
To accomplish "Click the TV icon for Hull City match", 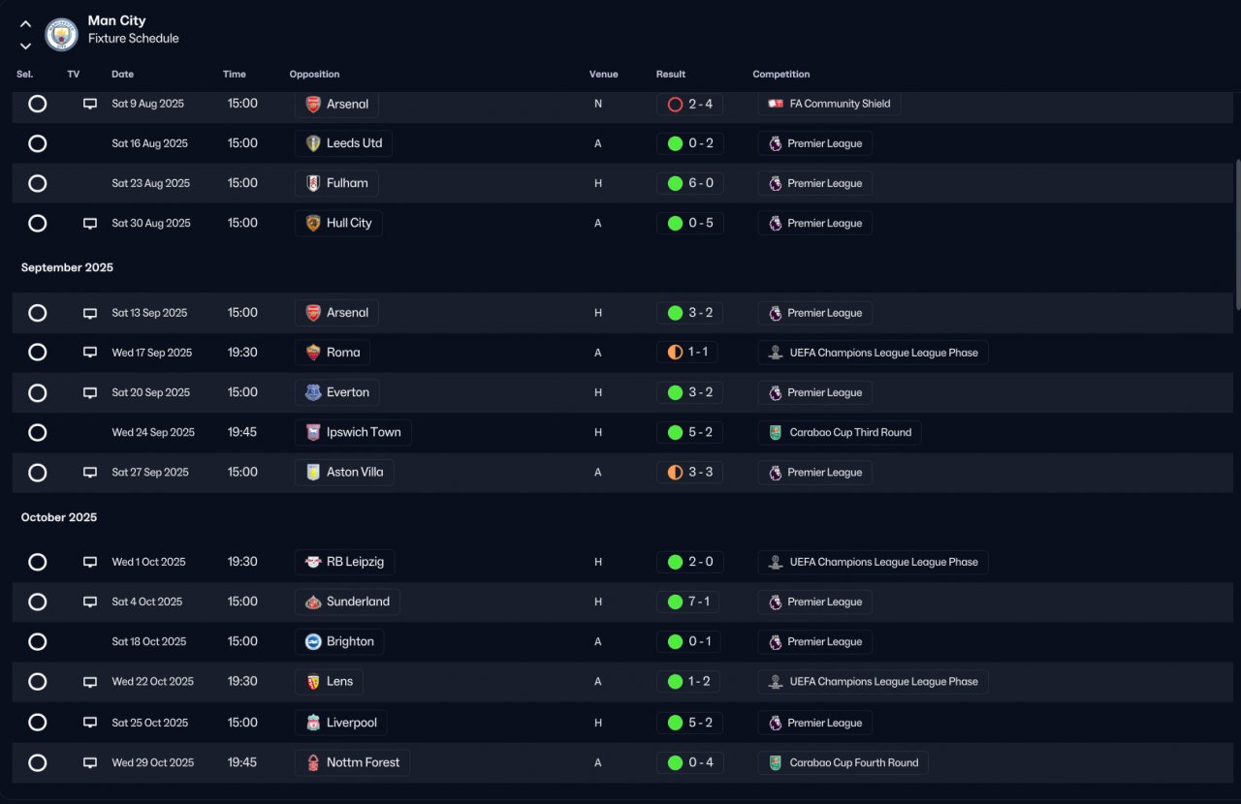I will [90, 224].
